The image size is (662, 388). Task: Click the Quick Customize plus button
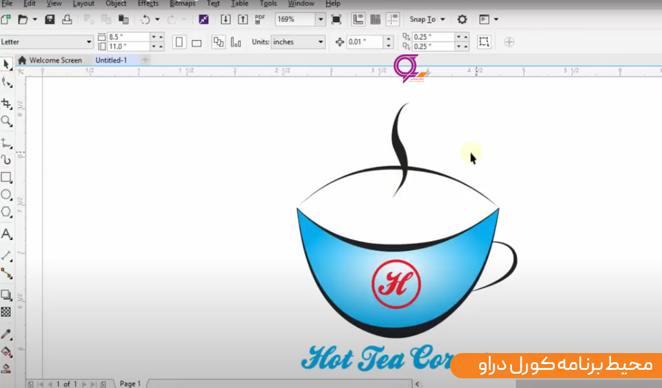click(509, 42)
